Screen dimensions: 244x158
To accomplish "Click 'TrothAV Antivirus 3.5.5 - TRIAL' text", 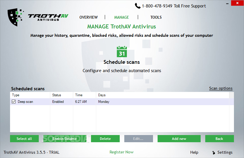I will pyautogui.click(x=32, y=152).
